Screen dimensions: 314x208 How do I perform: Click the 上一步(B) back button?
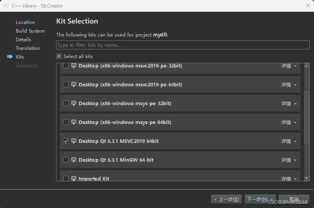click(226, 199)
